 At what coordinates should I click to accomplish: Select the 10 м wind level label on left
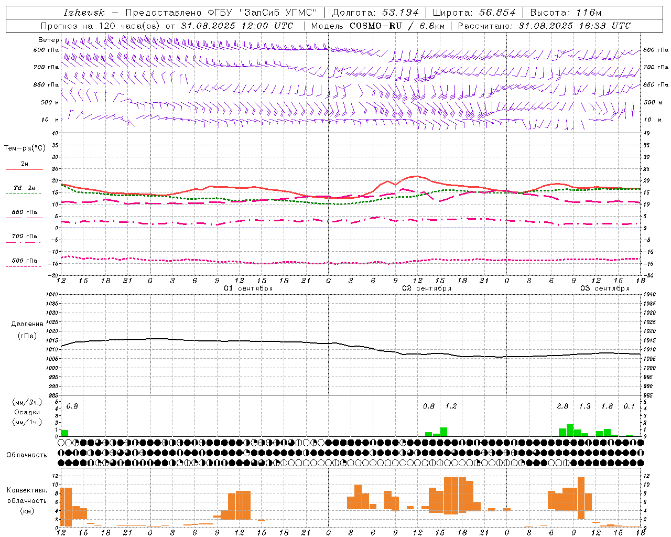pos(50,120)
